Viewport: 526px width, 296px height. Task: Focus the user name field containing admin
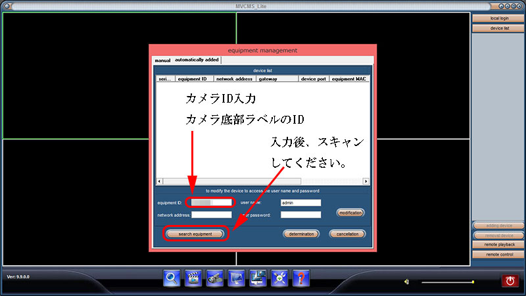[300, 203]
